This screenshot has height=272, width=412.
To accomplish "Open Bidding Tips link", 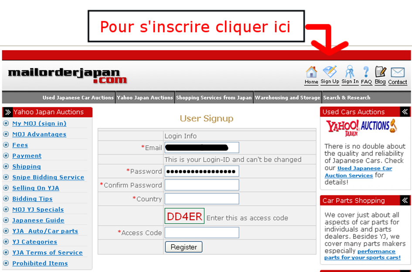I will point(32,199).
